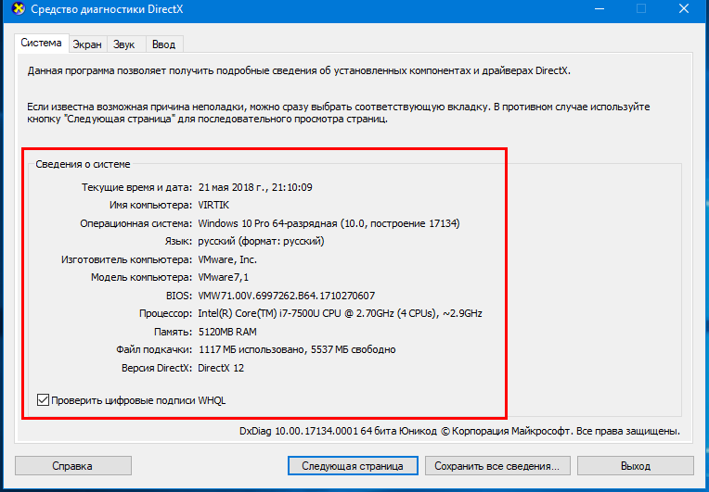
Task: Click the DxDiag 10.00.17134.0001 version text
Action: [x=459, y=431]
